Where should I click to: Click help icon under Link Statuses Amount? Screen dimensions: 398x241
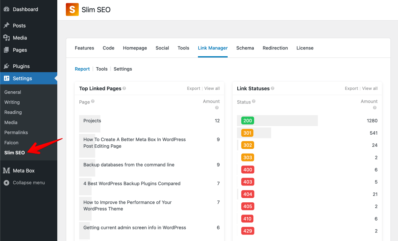pos(375,108)
